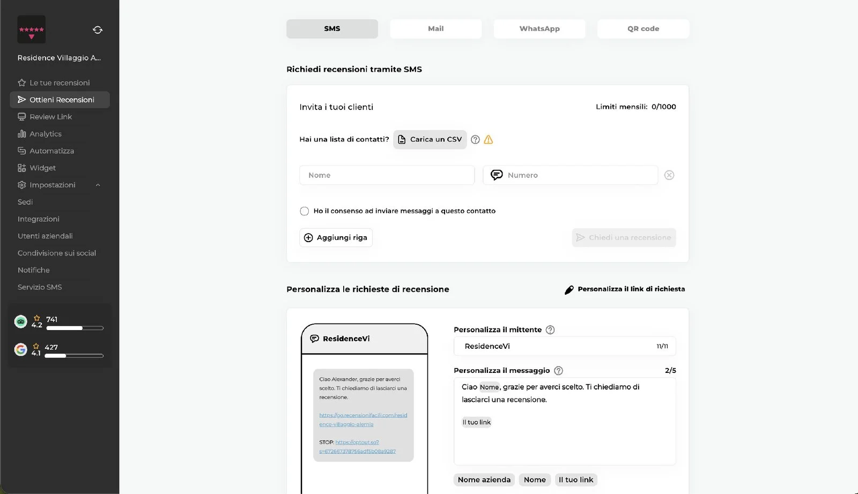The width and height of the screenshot is (858, 494).
Task: Open Servizio SMS settings
Action: tap(40, 287)
